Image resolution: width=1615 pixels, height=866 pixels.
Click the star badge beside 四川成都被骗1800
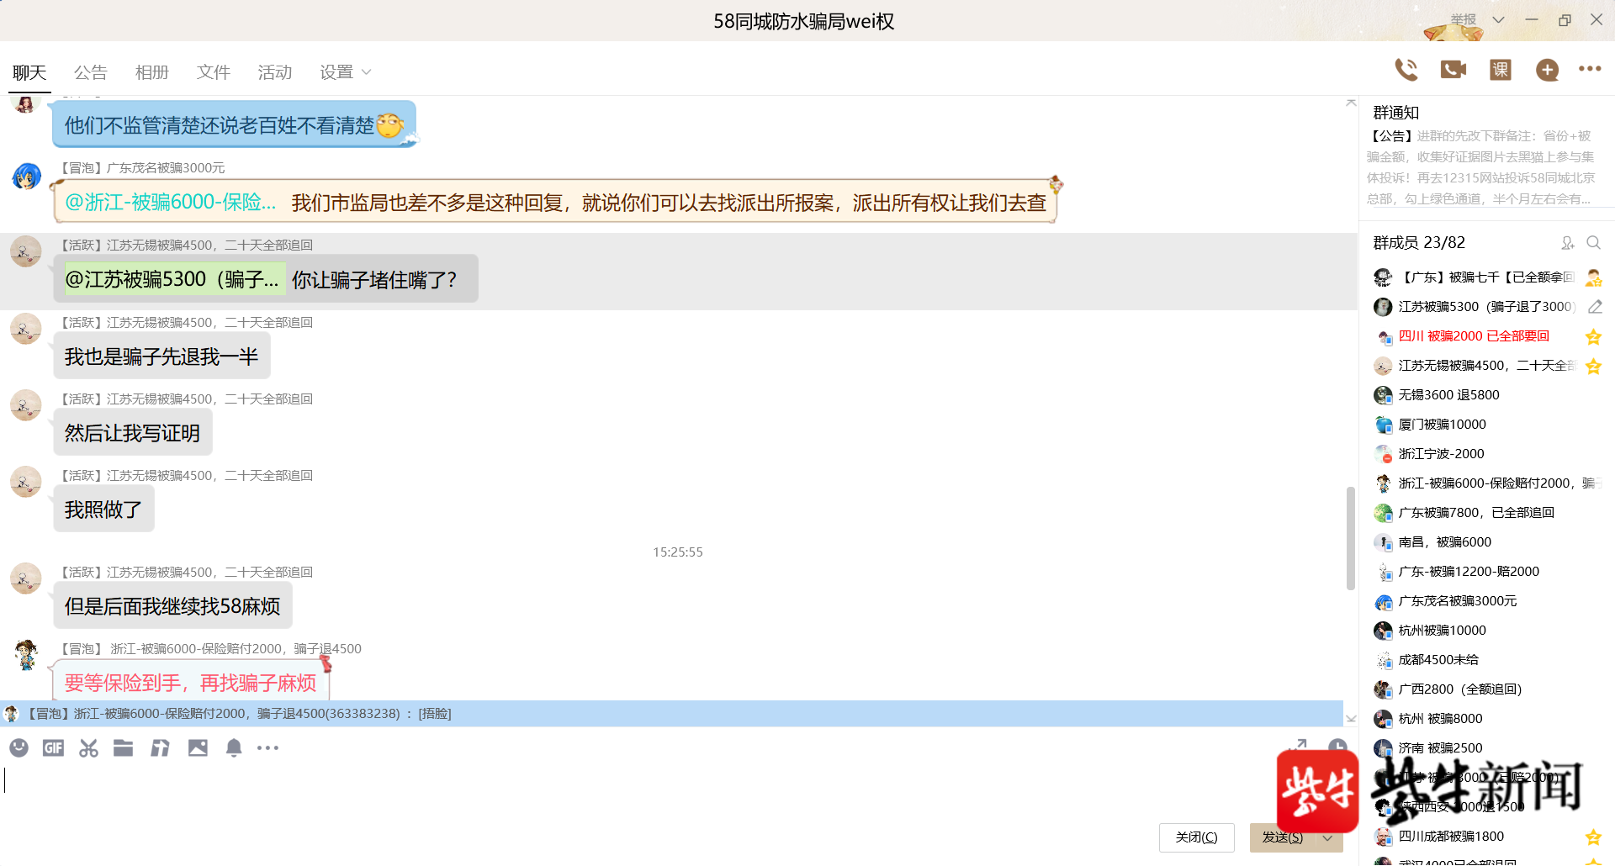(x=1593, y=837)
